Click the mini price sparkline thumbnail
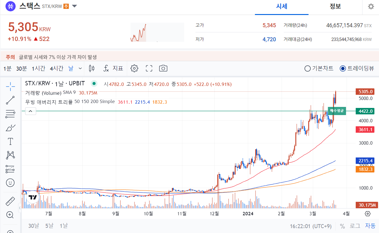 (157, 32)
